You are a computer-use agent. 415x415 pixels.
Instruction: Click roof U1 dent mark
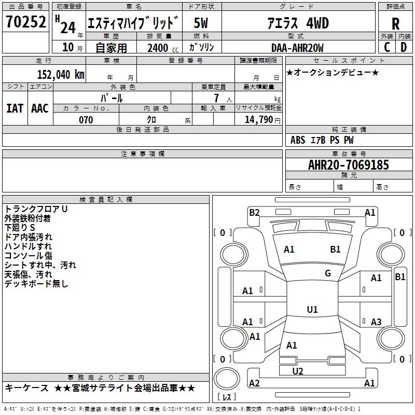coord(312,309)
